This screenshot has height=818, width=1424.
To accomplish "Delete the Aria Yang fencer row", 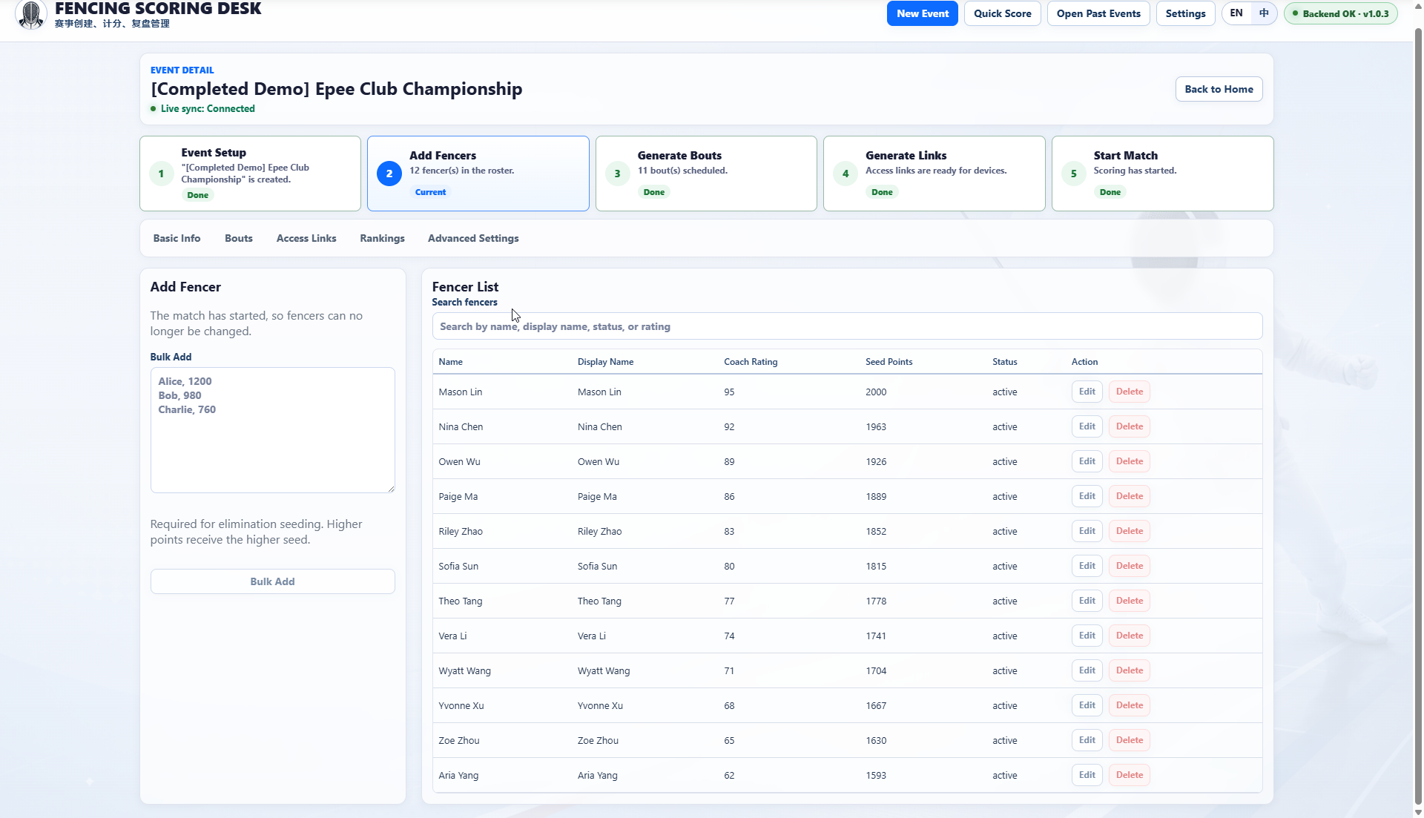I will 1130,775.
